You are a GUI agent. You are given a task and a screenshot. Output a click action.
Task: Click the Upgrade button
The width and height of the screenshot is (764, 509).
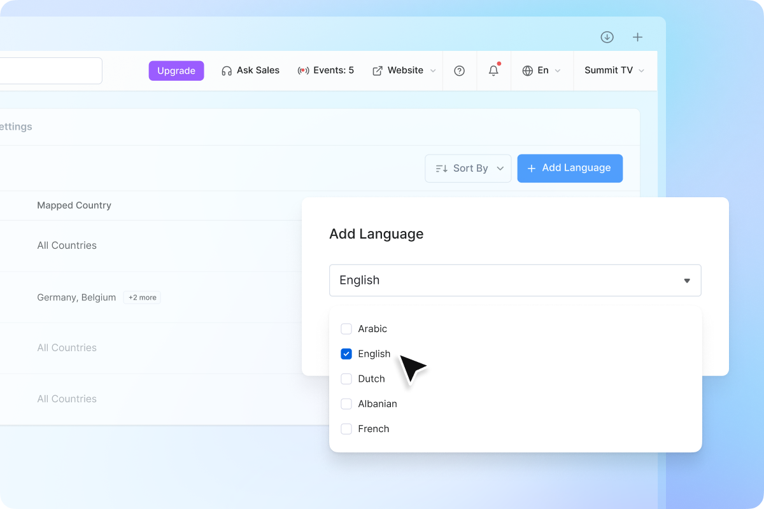pyautogui.click(x=176, y=71)
